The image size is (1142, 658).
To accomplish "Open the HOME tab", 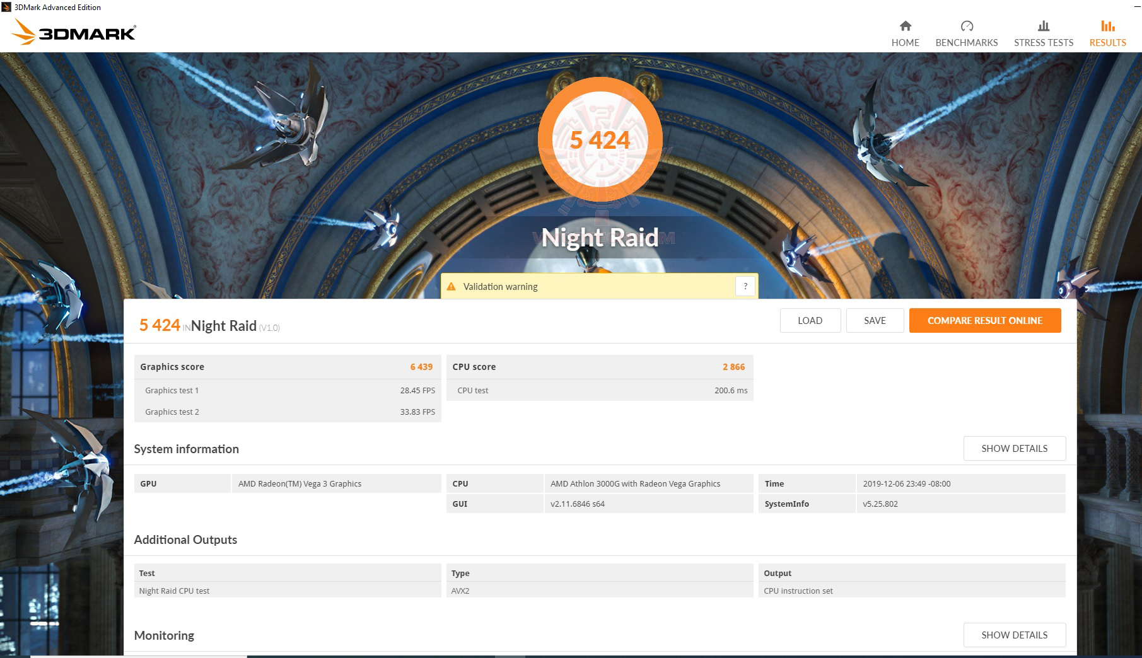I will pos(905,33).
